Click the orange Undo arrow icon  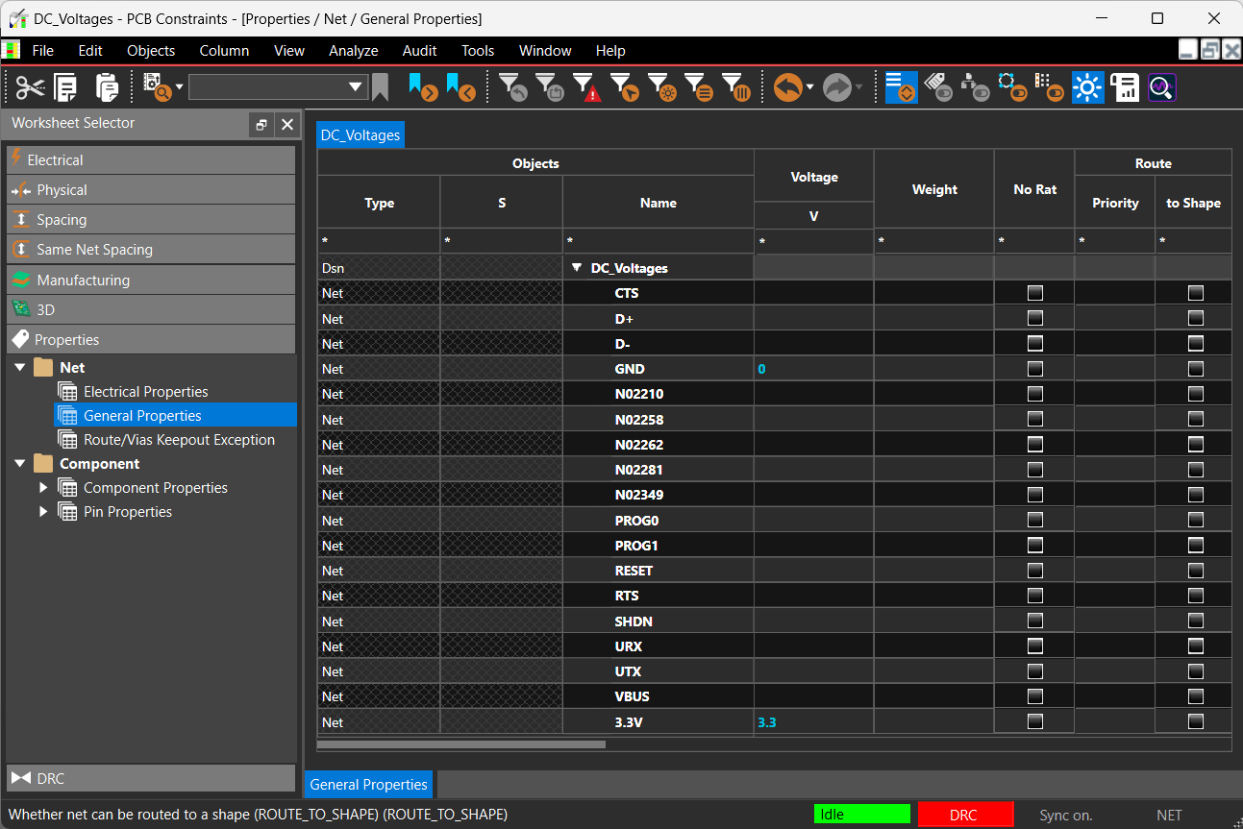pyautogui.click(x=787, y=88)
